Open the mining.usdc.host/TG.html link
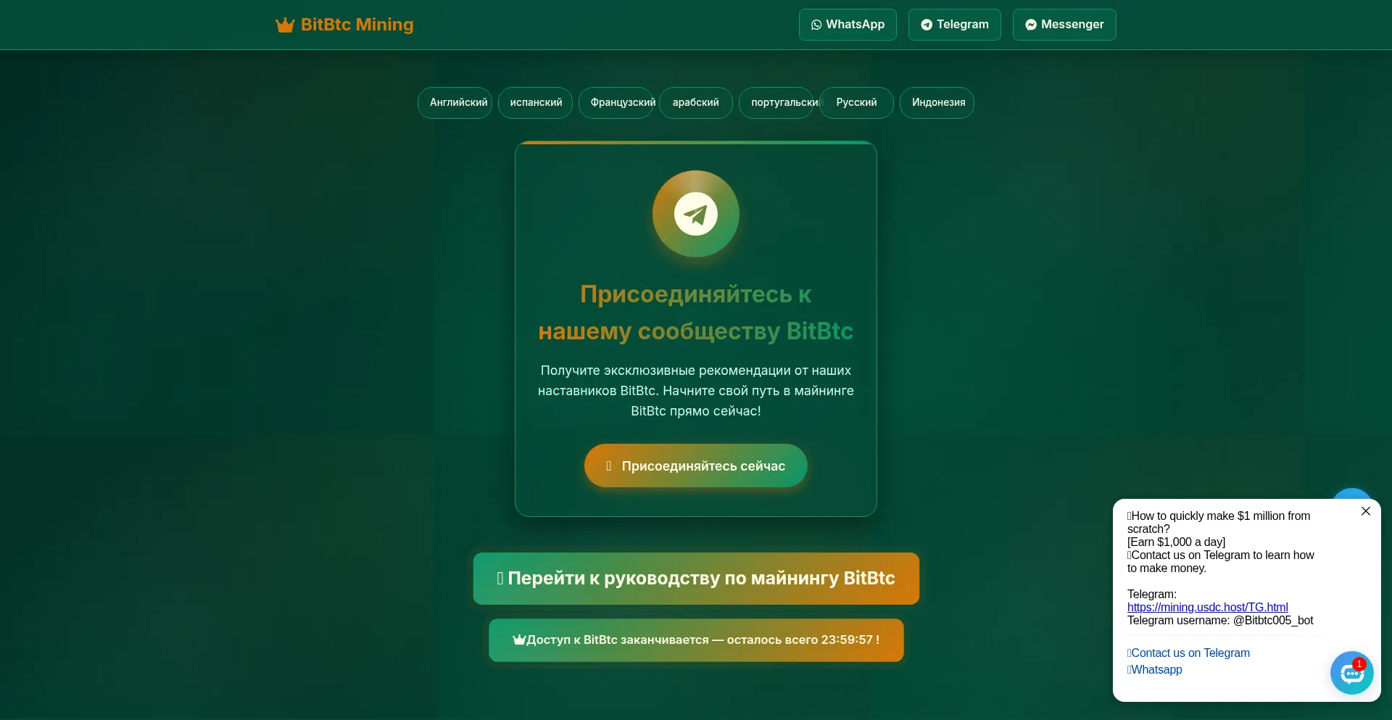Screen dimensions: 1392x720 point(1208,607)
